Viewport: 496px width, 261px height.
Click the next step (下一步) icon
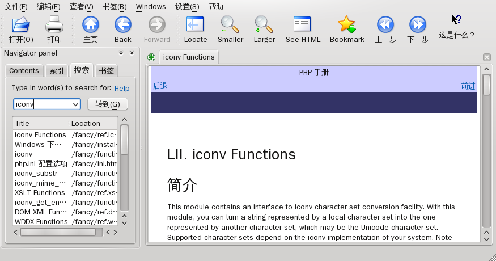click(418, 25)
